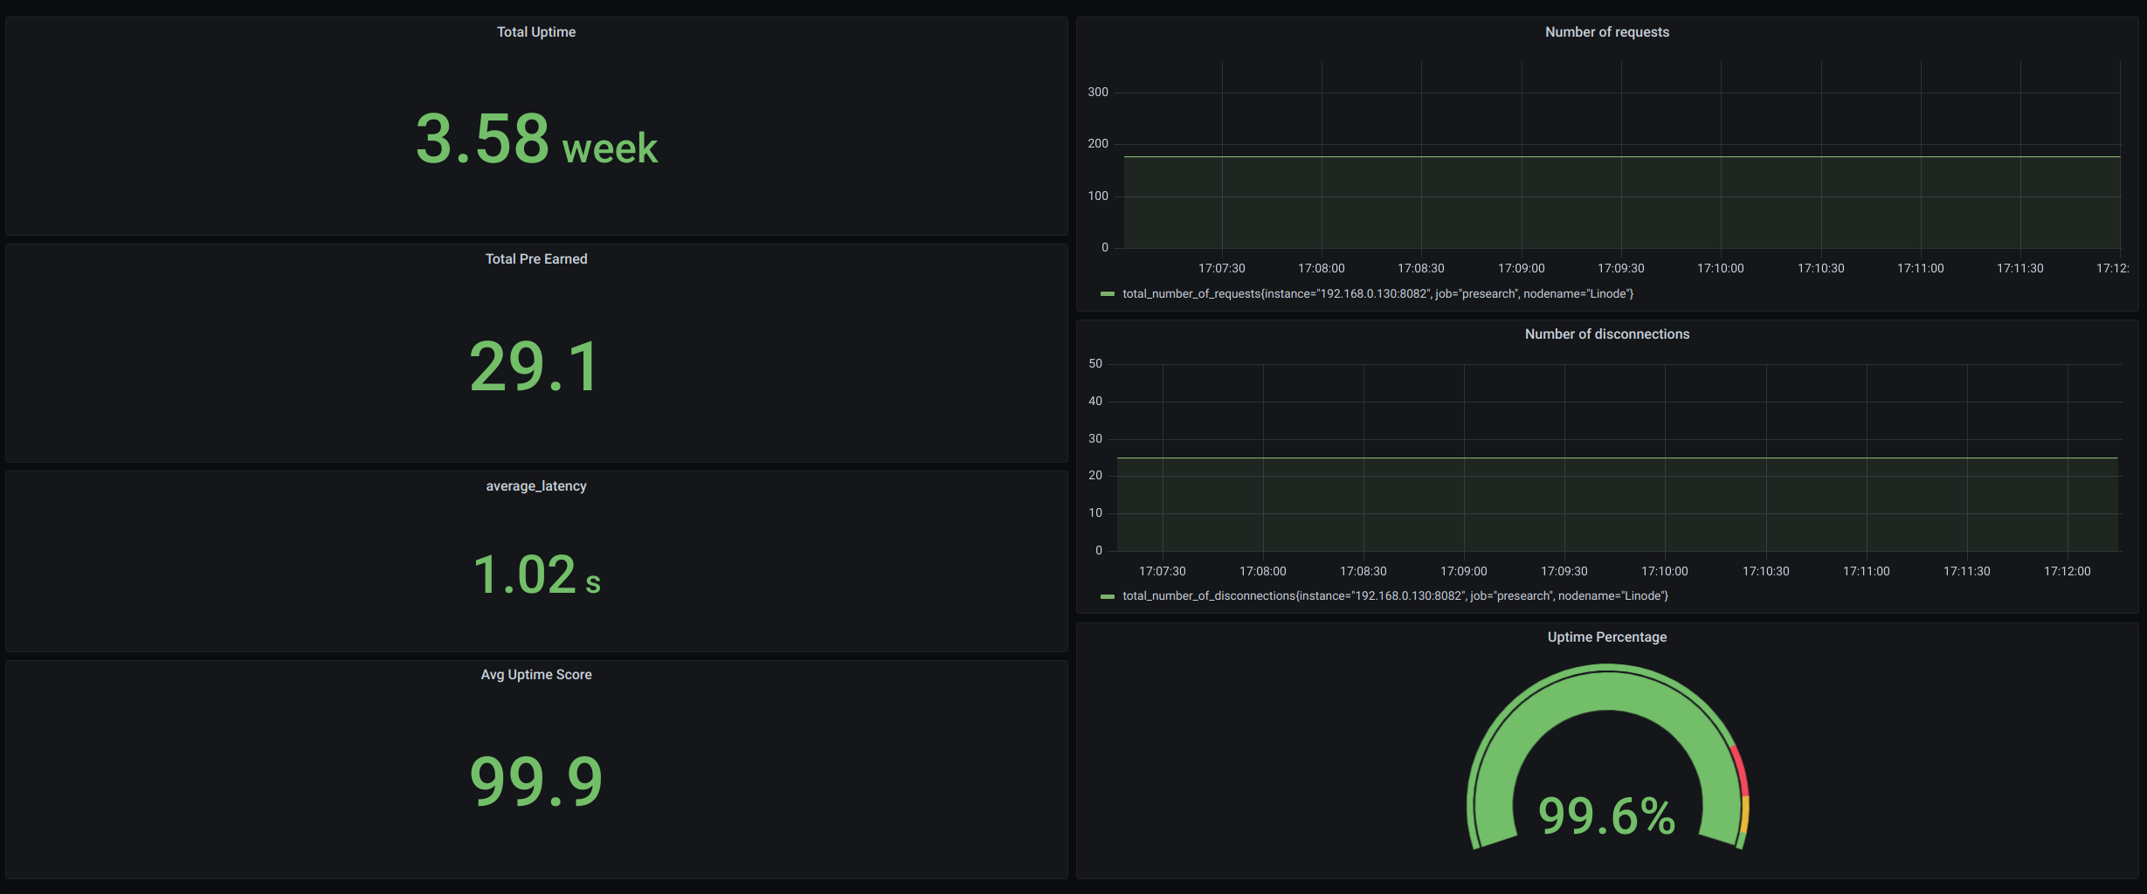Click the green arc of the uptime gauge
2147x894 pixels.
pos(1607,690)
